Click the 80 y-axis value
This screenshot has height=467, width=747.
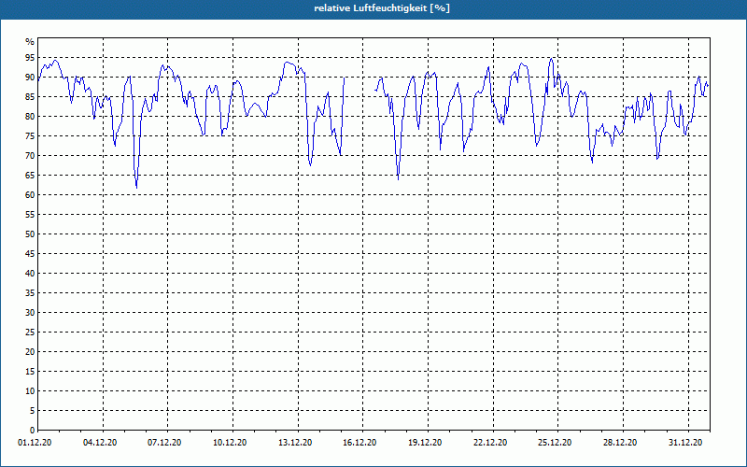(30, 116)
